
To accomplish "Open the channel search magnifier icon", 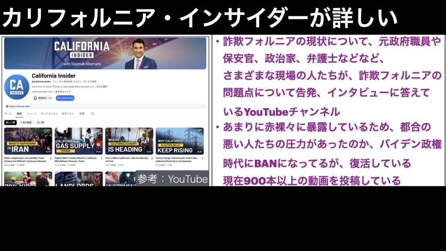I will pos(92,114).
